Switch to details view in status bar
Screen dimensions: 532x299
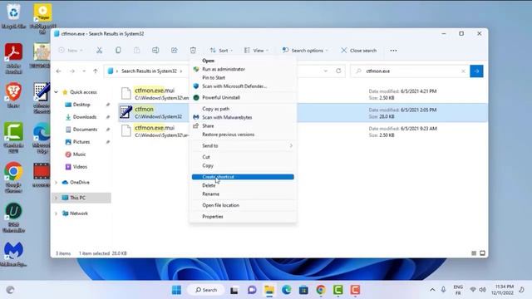(x=474, y=253)
